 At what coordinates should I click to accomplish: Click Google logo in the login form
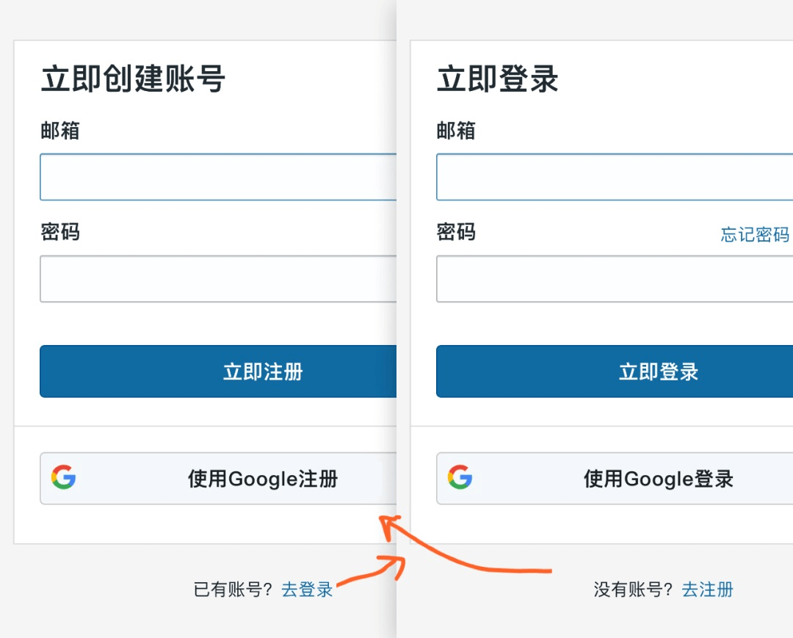tap(460, 478)
